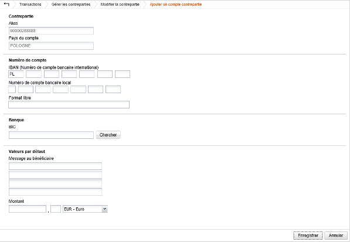Click the Chercher button
Screen dimensions: 350x242
[108, 135]
